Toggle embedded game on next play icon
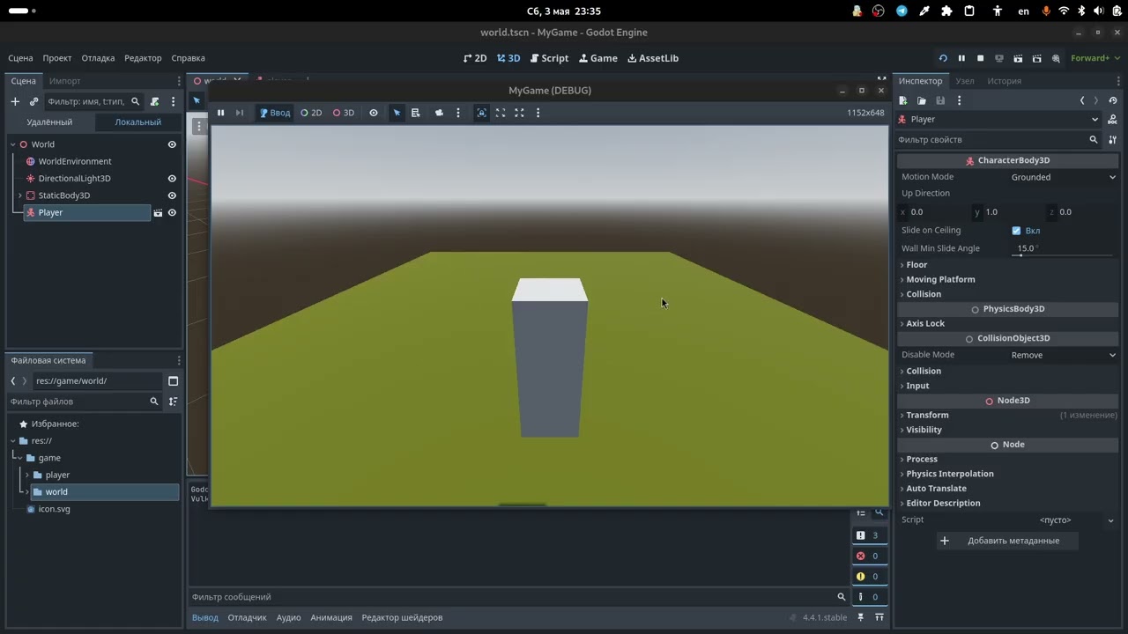Viewport: 1128px width, 634px height. point(481,113)
